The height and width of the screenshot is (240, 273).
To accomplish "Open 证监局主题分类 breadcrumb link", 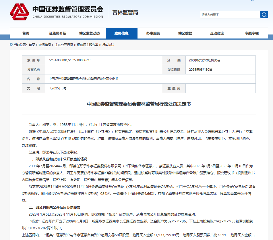I will tap(88, 45).
